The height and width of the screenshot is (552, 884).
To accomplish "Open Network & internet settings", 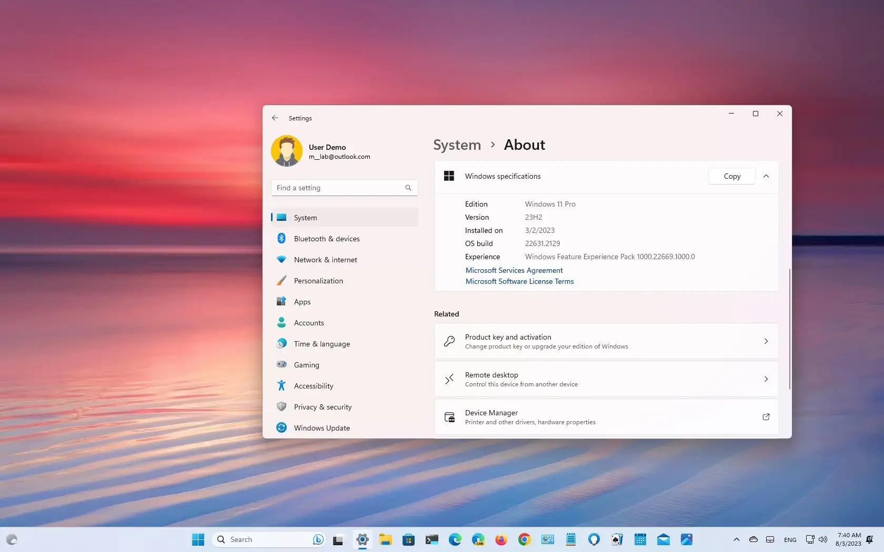I will coord(345,260).
